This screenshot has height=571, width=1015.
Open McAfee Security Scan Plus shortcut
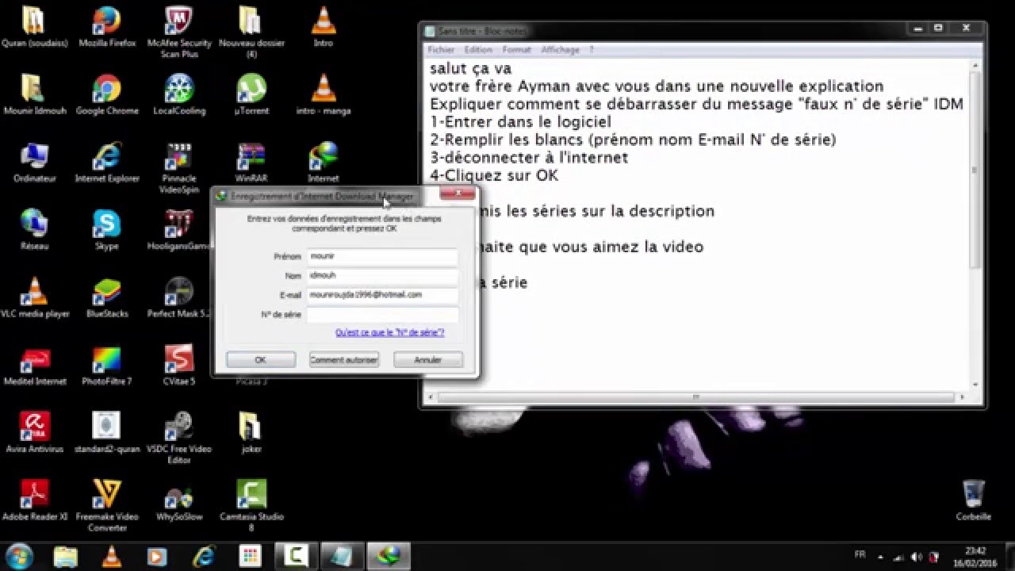[x=179, y=30]
